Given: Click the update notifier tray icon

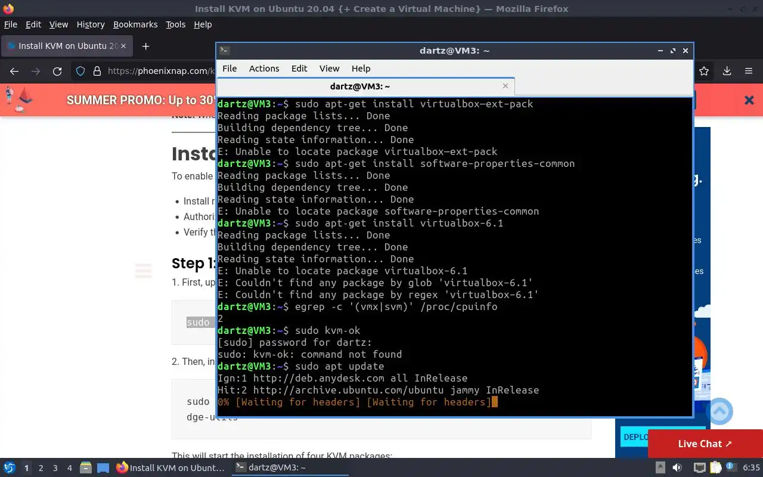Looking at the screenshot, I should point(731,467).
